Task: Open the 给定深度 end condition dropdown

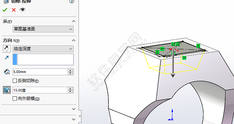Action: pos(43,49)
